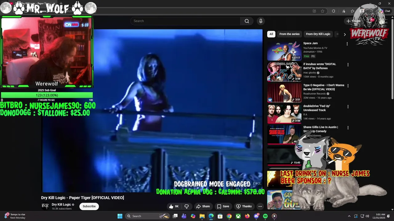The height and width of the screenshot is (221, 394).
Task: Open the split screen icon in address bar
Action: 314,11
